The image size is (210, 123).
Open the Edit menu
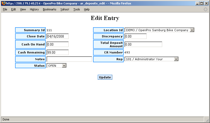click(x=14, y=9)
